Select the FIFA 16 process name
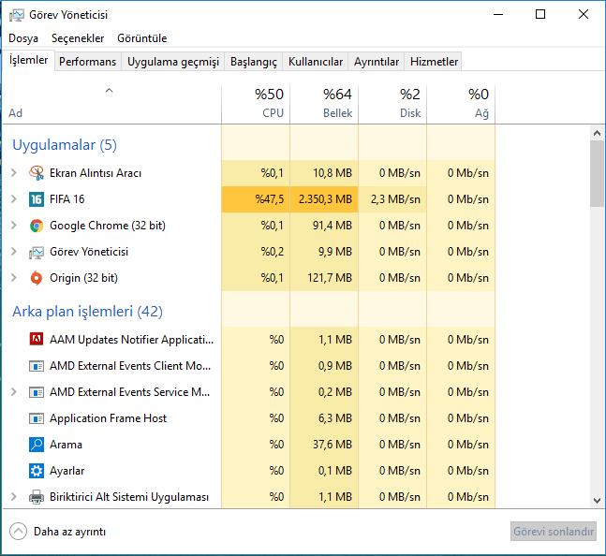This screenshot has width=606, height=556. click(67, 199)
